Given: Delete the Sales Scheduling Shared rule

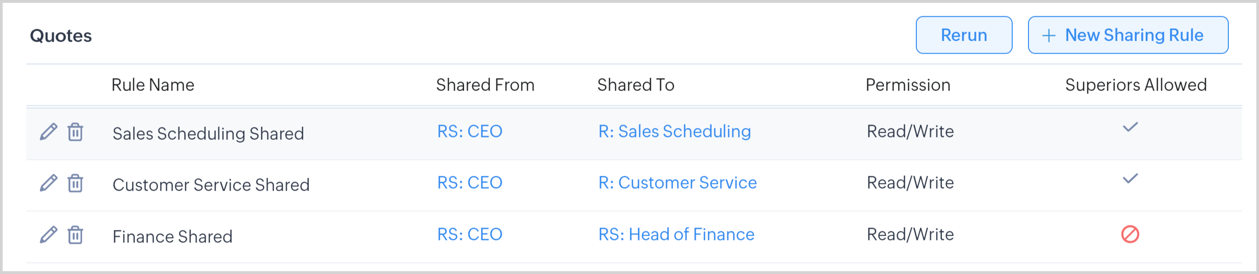Looking at the screenshot, I should (x=75, y=132).
